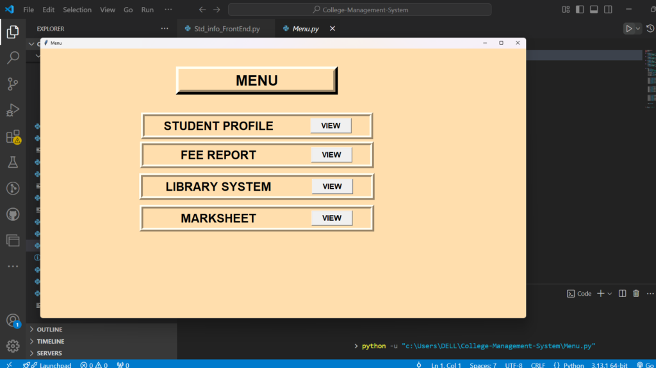Open Extensions view with warning badge
Viewport: 656px width, 368px height.
click(13, 137)
